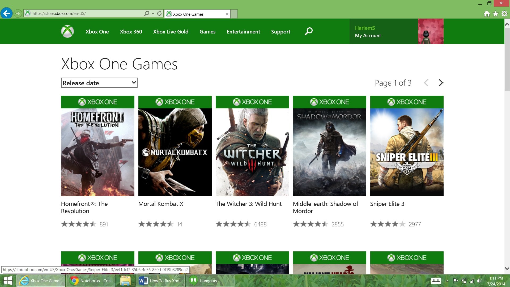Click the browser back arrow
This screenshot has width=510, height=287.
pos(7,14)
